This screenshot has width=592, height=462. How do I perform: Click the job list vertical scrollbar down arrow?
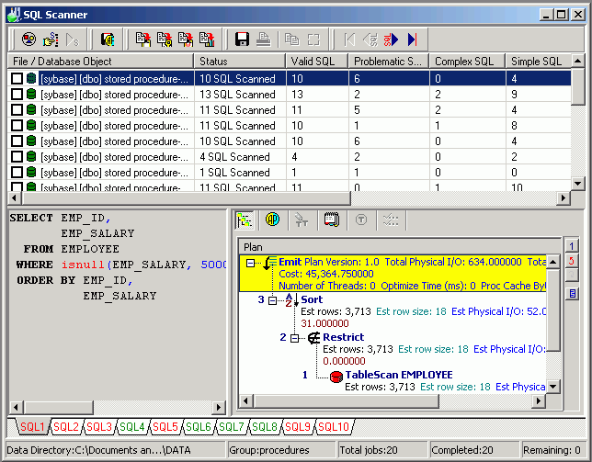[x=577, y=184]
